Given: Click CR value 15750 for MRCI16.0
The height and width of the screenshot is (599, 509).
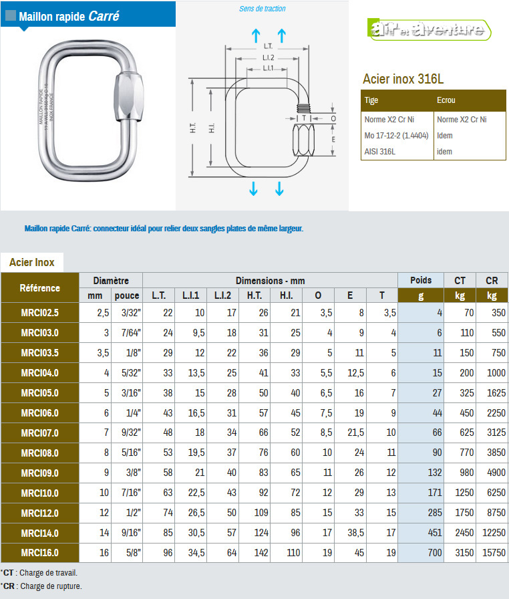Looking at the screenshot, I should 494,553.
